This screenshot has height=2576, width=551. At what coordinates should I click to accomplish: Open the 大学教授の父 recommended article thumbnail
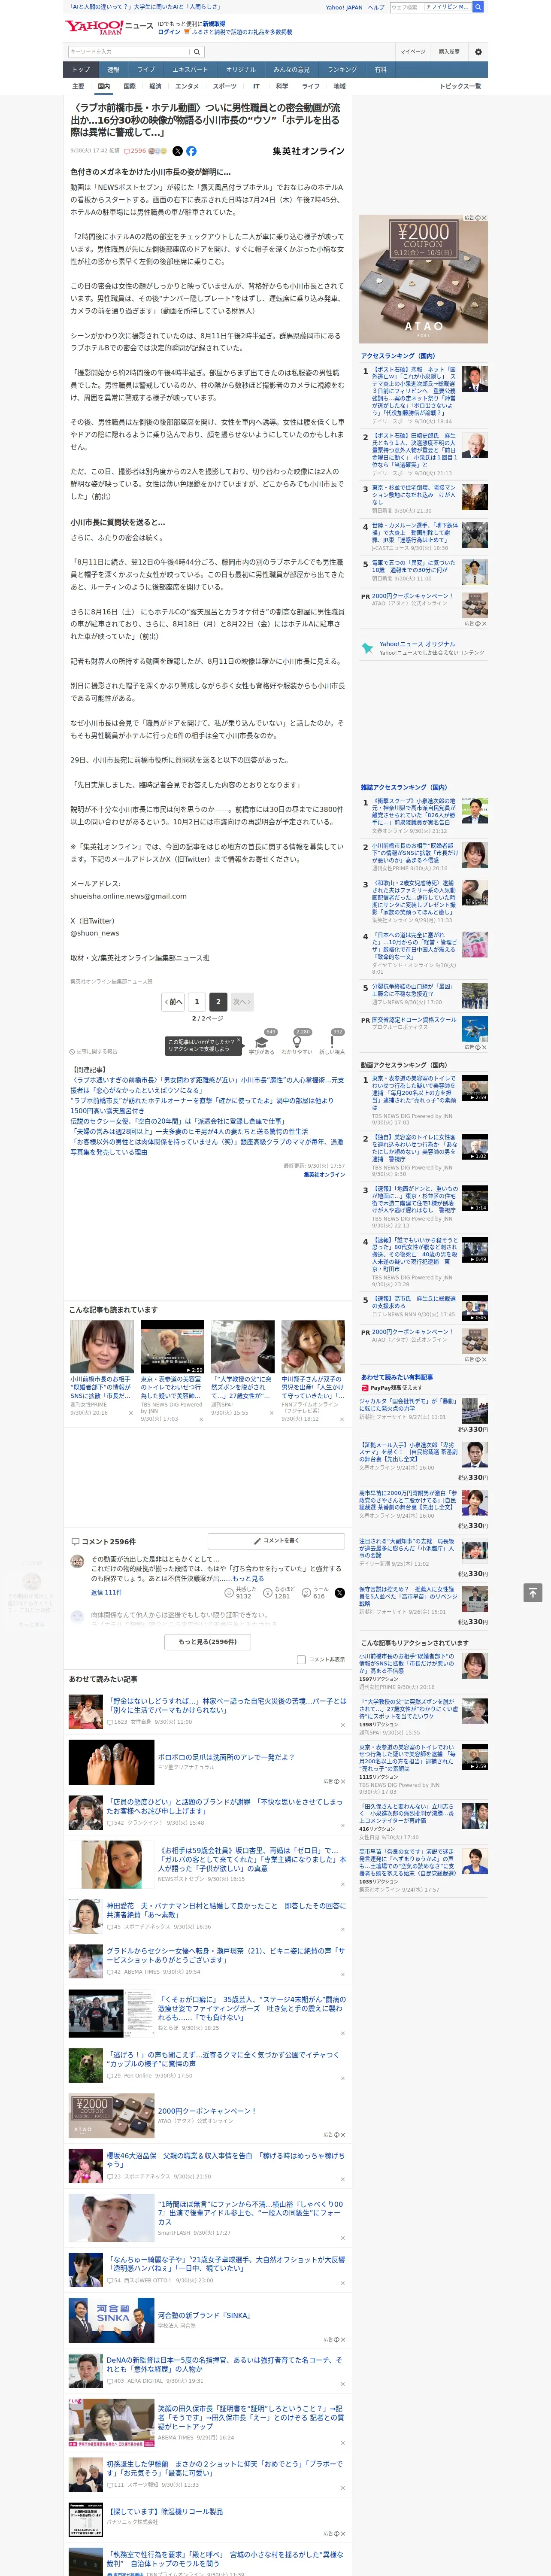pyautogui.click(x=243, y=1347)
